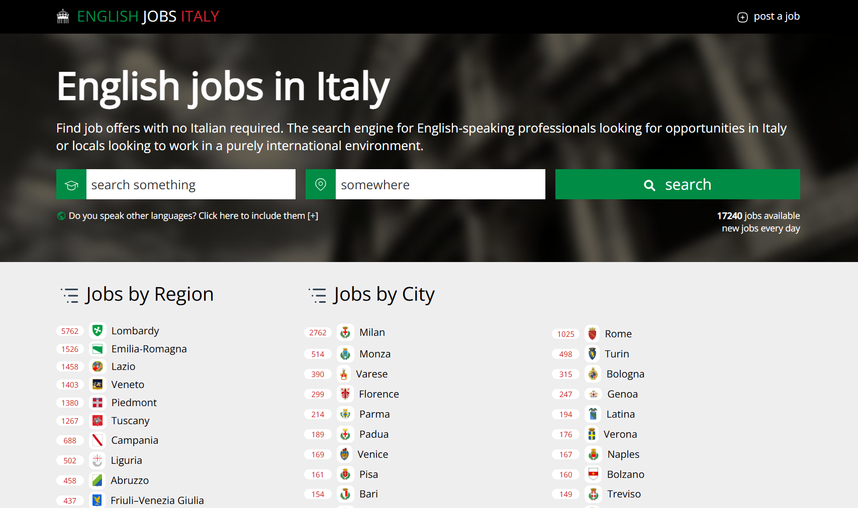Viewport: 858px width, 508px height.
Task: Expand other languages with the [+] link
Action: coord(313,216)
